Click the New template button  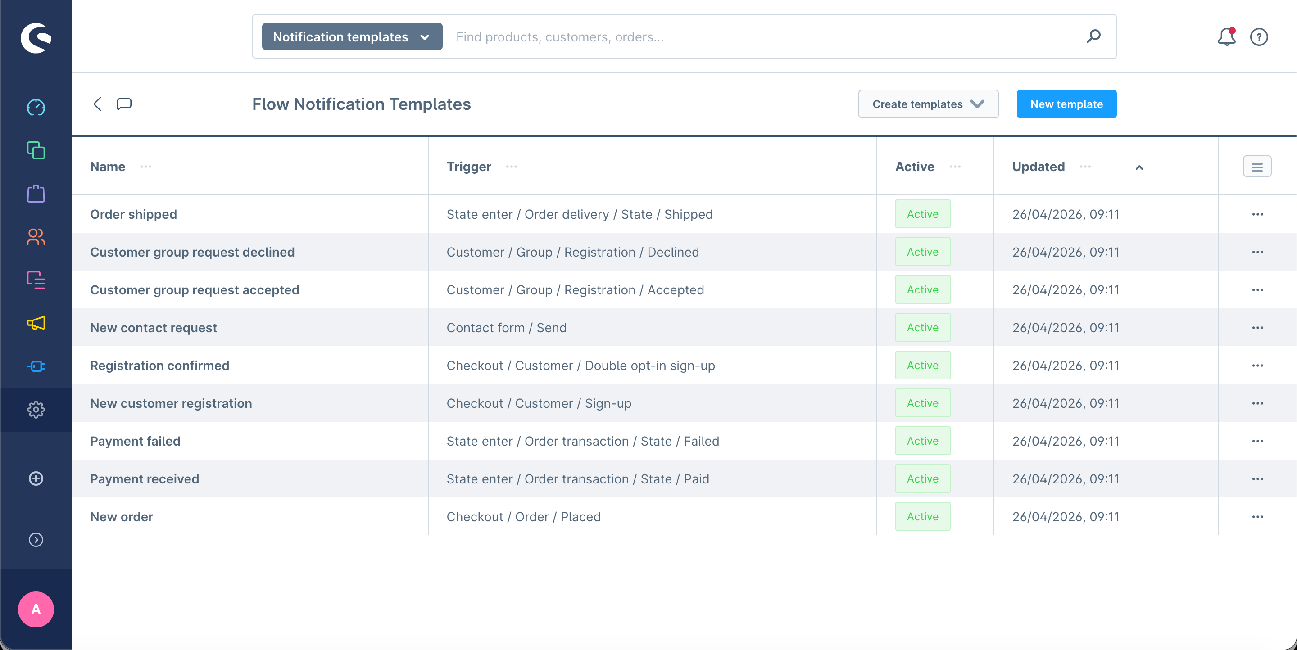click(1066, 104)
